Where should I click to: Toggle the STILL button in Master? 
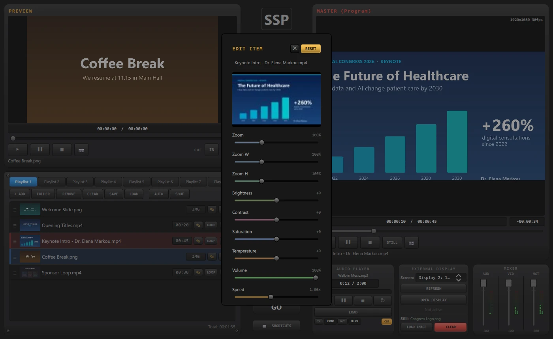pyautogui.click(x=392, y=242)
